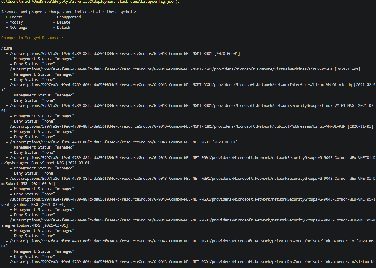This screenshot has height=268, width=376.
Task: Select the 'Changes to Managed Resources:' heading
Action: (x=32, y=38)
